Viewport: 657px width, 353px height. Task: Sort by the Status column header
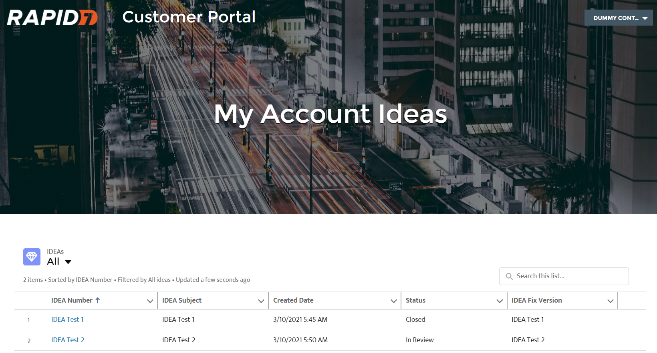tap(415, 300)
